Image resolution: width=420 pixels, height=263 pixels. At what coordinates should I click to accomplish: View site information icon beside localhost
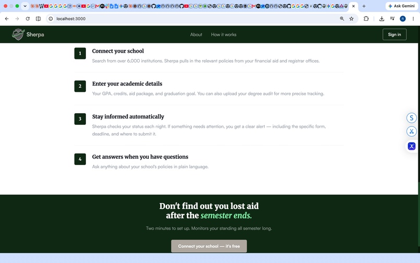coord(51,18)
